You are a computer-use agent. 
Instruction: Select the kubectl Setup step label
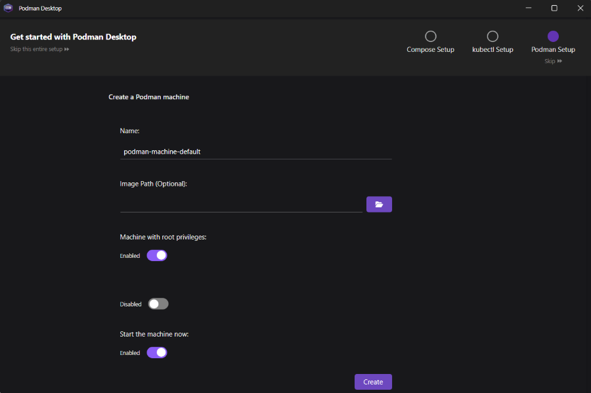click(492, 50)
